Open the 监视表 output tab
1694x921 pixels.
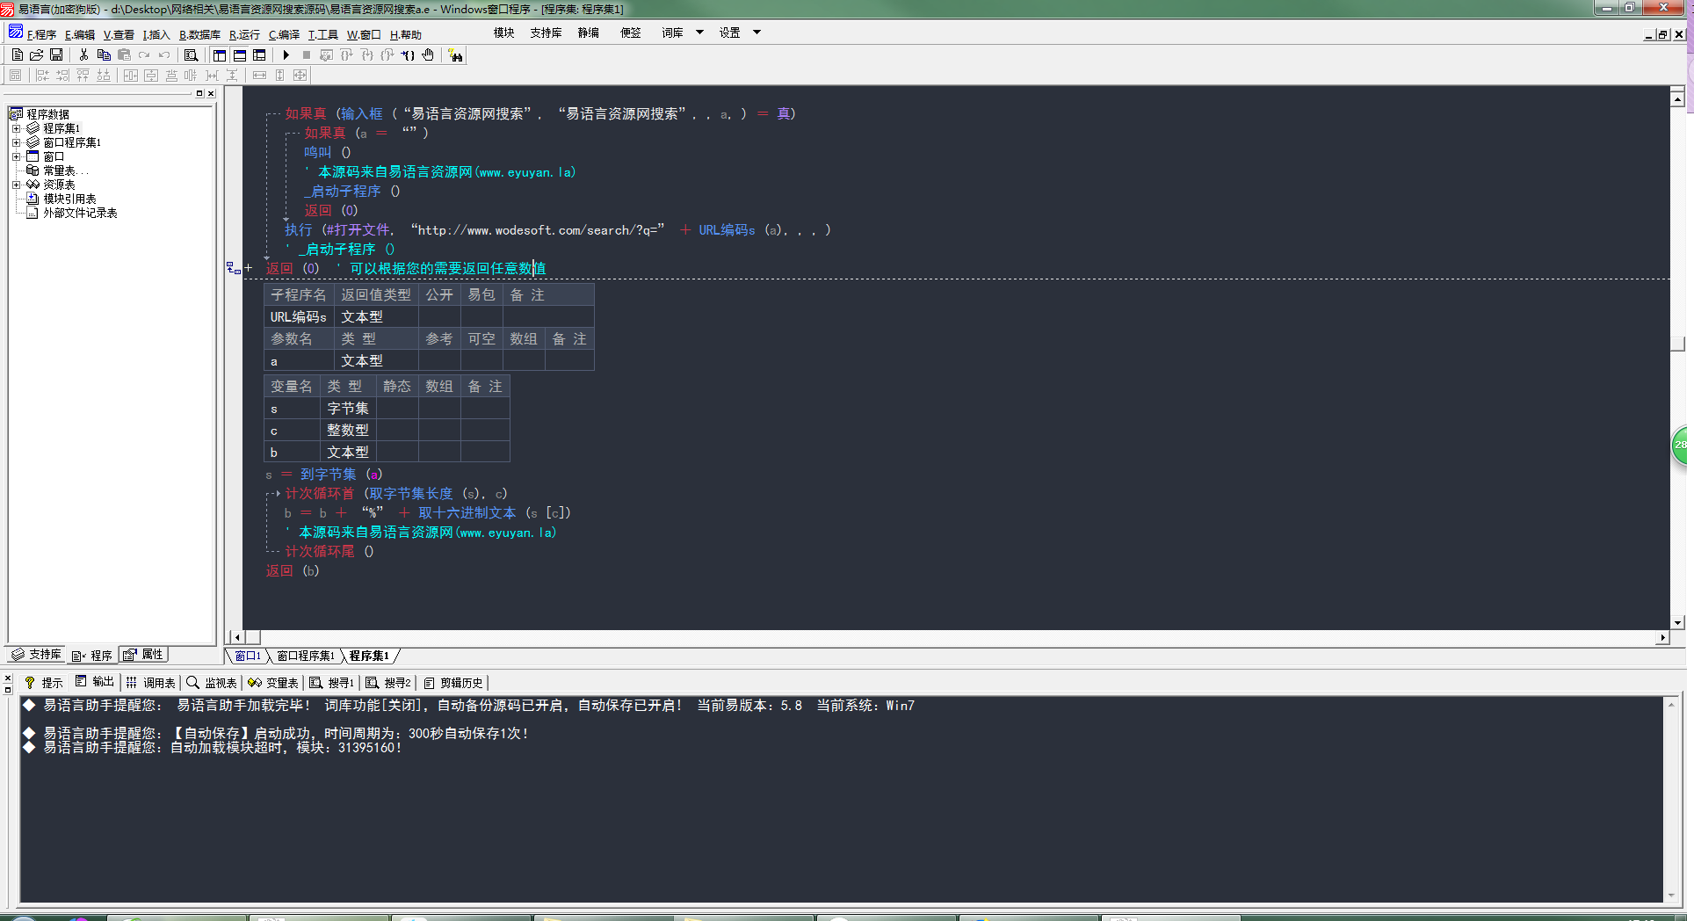click(x=211, y=683)
